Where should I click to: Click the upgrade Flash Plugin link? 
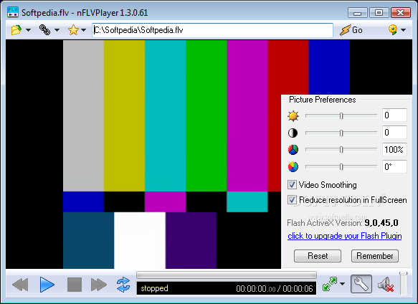[x=345, y=236]
